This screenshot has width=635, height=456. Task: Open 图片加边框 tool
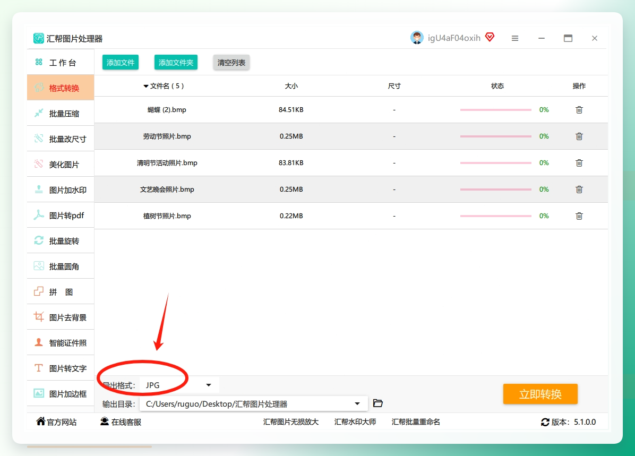pos(61,394)
